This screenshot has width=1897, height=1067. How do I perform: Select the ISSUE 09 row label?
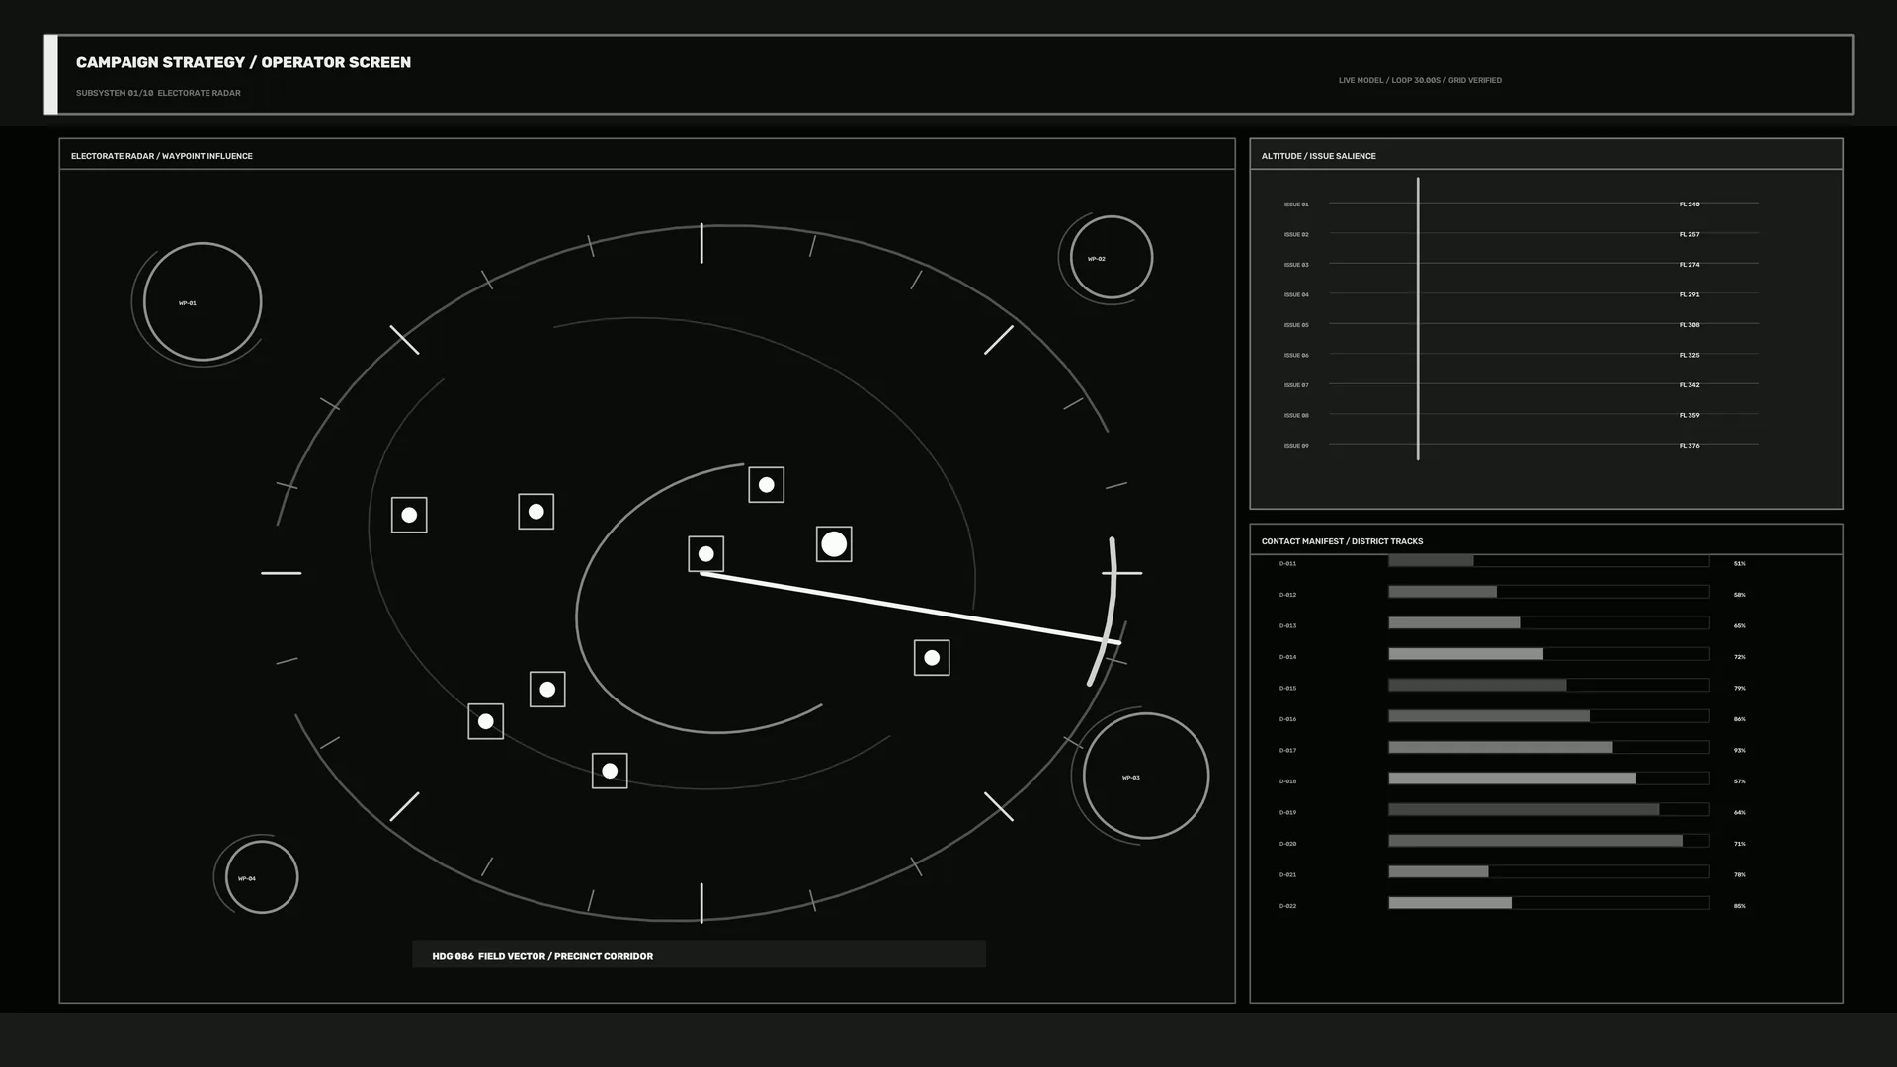point(1296,446)
